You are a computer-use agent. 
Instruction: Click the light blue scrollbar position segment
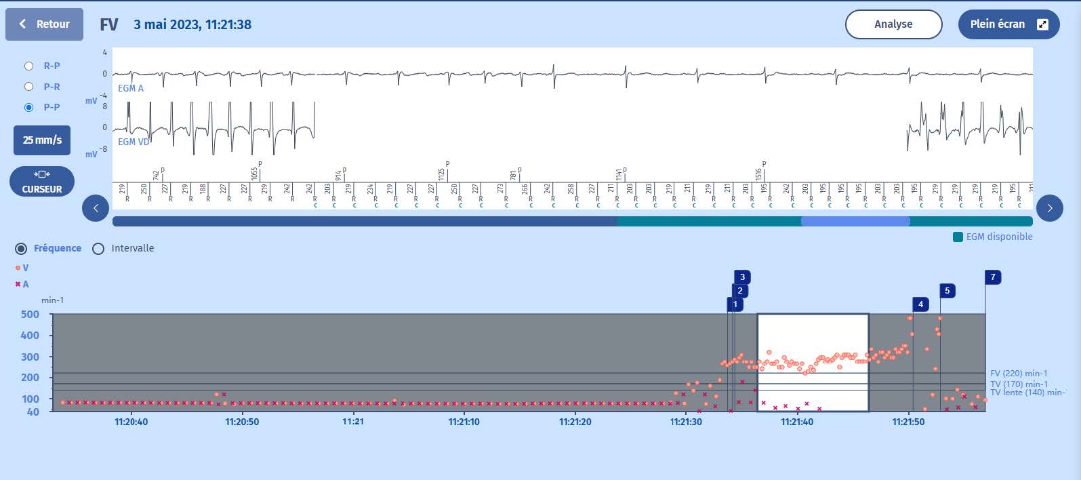pos(855,221)
